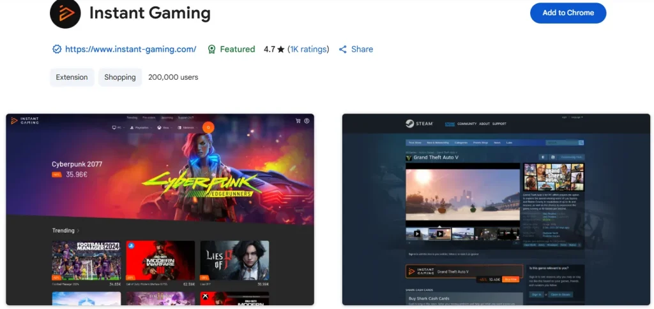Click the verified publisher badge icon
This screenshot has width=654, height=309.
tap(57, 49)
